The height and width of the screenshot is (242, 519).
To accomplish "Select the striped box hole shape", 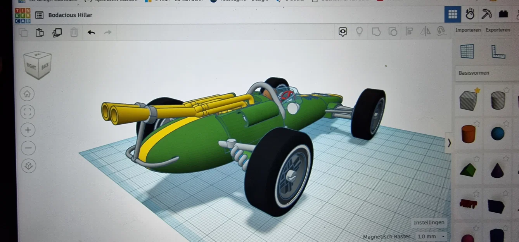I will [469, 101].
